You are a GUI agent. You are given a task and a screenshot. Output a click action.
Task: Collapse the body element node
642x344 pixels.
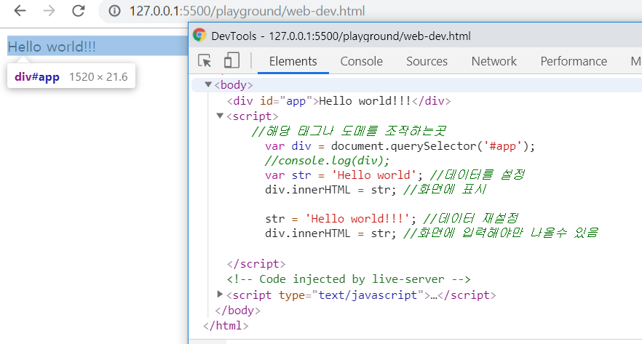(208, 84)
